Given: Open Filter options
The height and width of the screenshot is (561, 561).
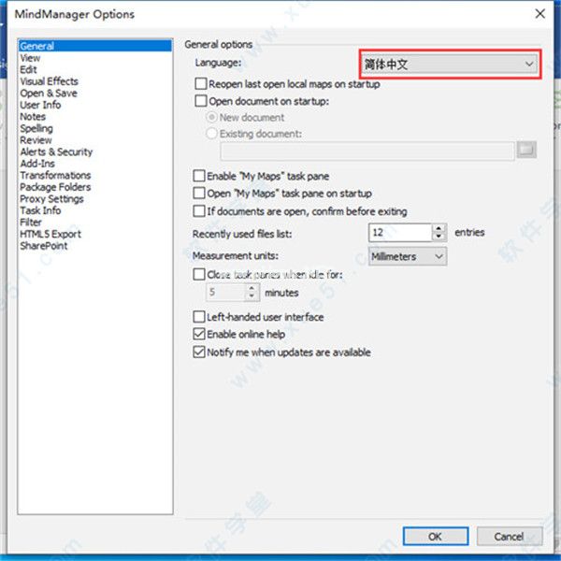Looking at the screenshot, I should [x=31, y=223].
